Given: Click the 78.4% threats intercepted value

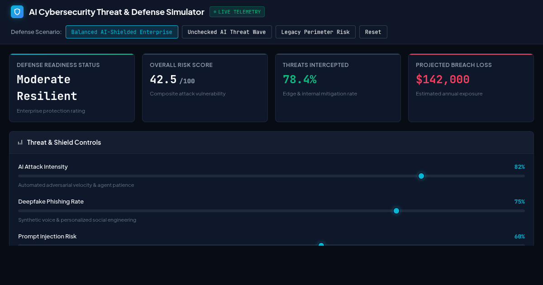Looking at the screenshot, I should (300, 80).
